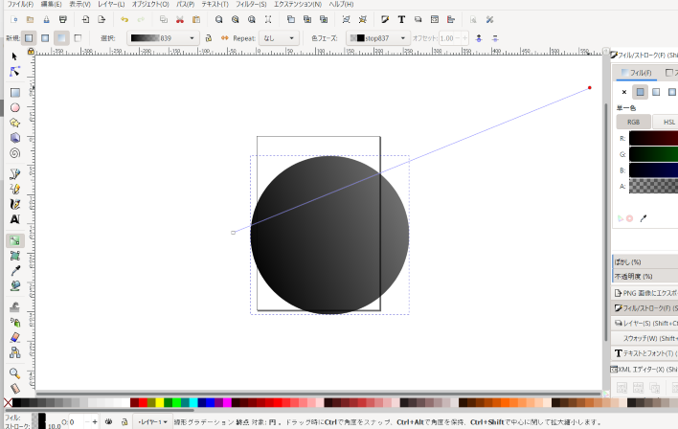Viewport: 678px width, 429px height.
Task: Select the Tweak tool
Action: [14, 307]
